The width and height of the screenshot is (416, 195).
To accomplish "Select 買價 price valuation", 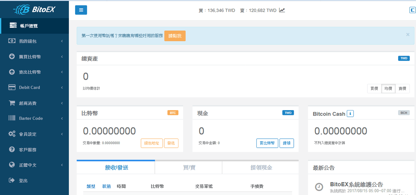I will click(x=374, y=88).
